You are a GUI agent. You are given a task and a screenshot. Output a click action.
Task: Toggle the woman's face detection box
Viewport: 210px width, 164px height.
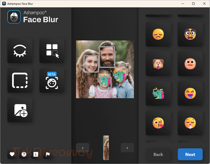point(91,64)
